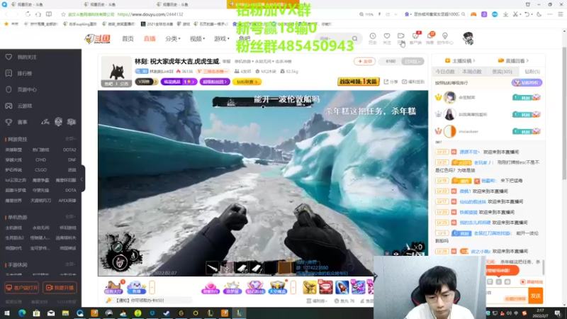The width and height of the screenshot is (567, 319).
Task: Click the pink 甜蜜告白 gift icon
Action: tap(210, 287)
